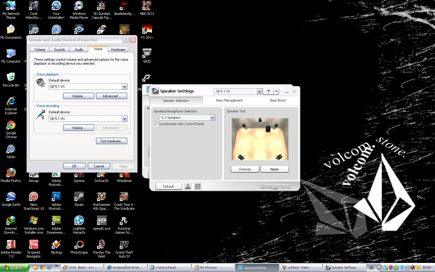This screenshot has width=435, height=272.
Task: Open Safari desktop icon
Action: click(11, 151)
